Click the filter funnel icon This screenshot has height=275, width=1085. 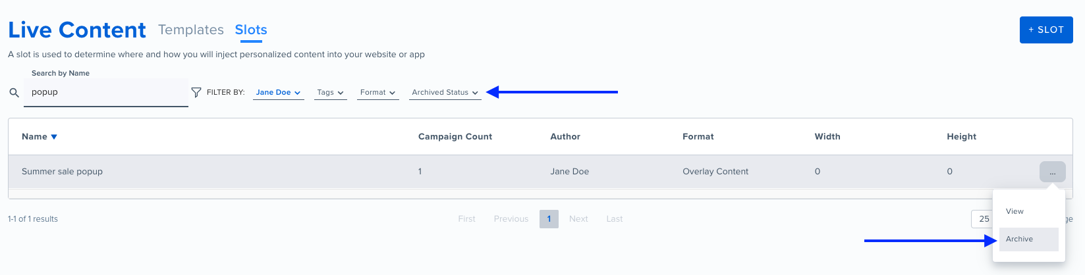point(196,93)
